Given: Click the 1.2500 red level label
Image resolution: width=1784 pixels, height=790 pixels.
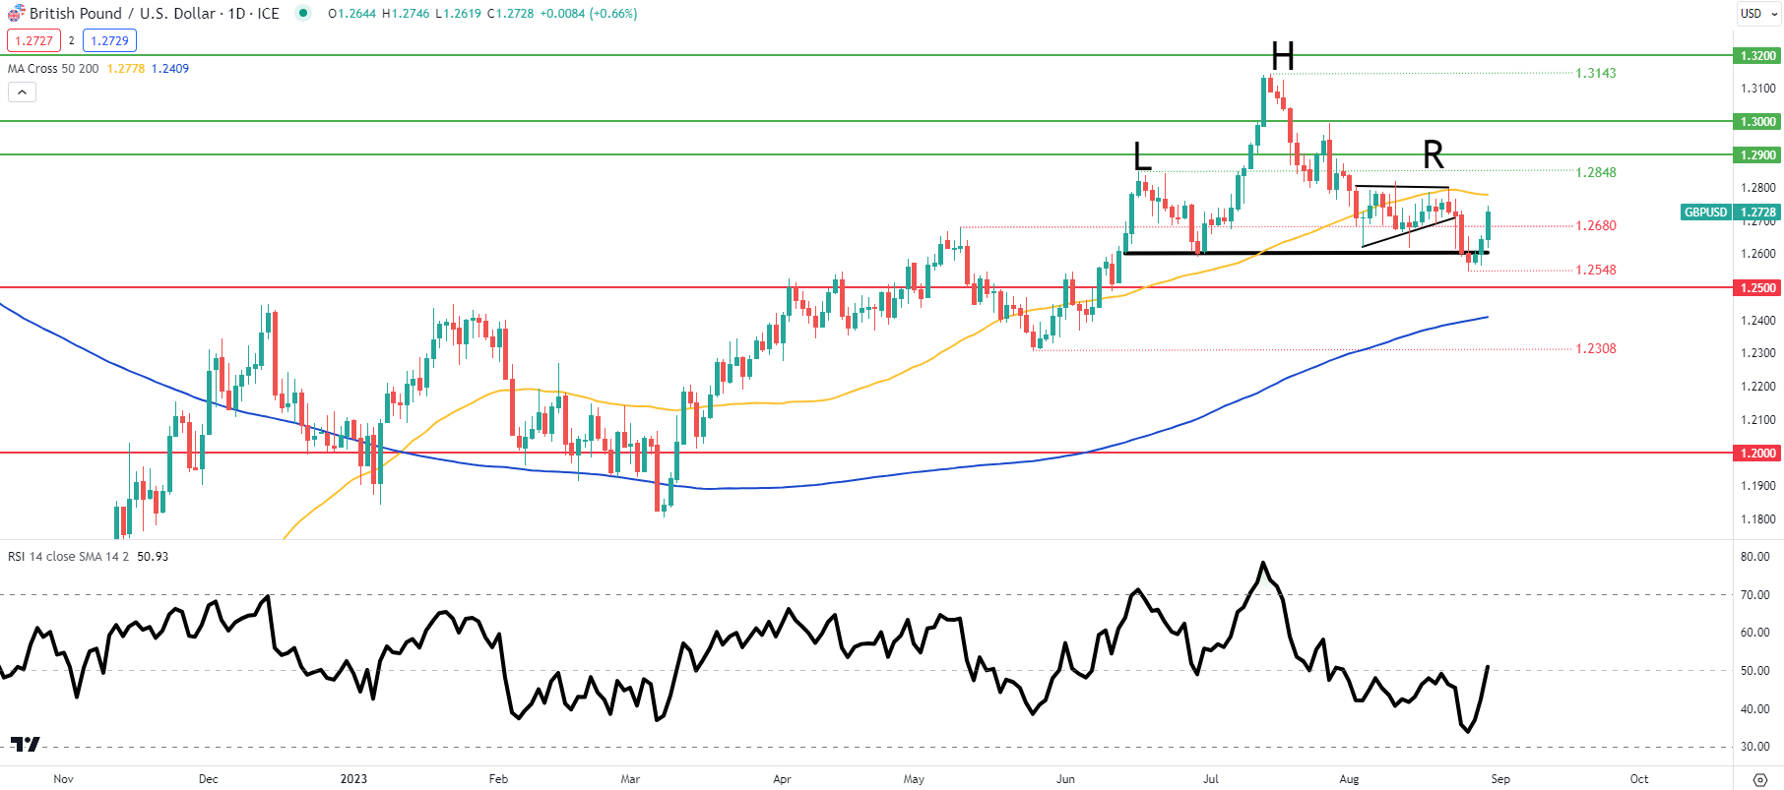Looking at the screenshot, I should coord(1757,287).
